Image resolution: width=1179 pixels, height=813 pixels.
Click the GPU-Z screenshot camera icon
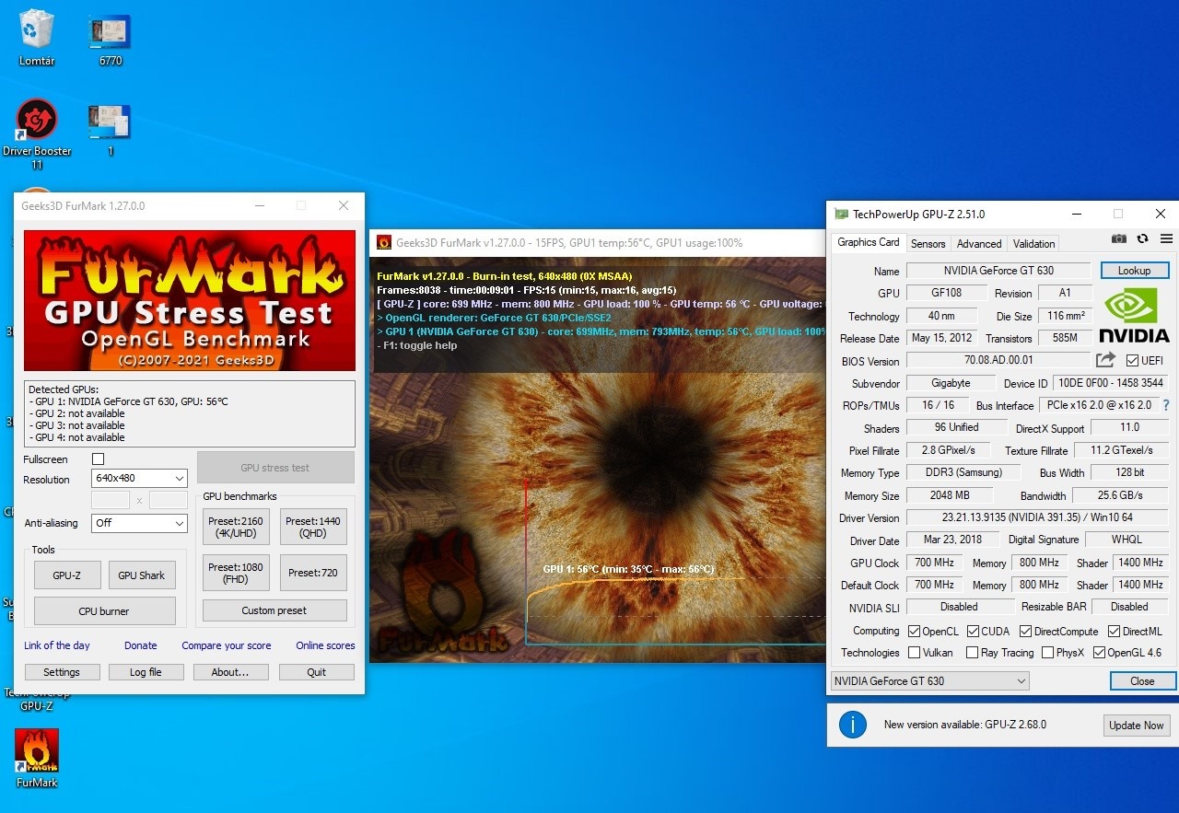tap(1118, 238)
